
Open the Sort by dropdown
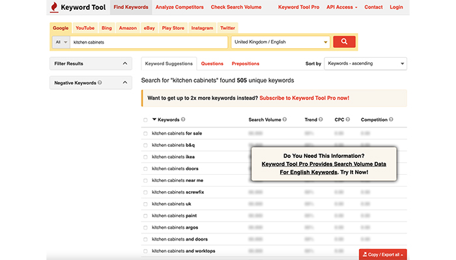(365, 64)
